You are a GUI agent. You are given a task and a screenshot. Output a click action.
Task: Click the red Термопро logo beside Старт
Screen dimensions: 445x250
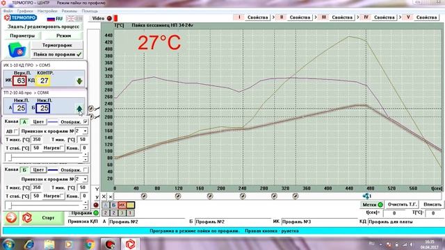(x=27, y=217)
